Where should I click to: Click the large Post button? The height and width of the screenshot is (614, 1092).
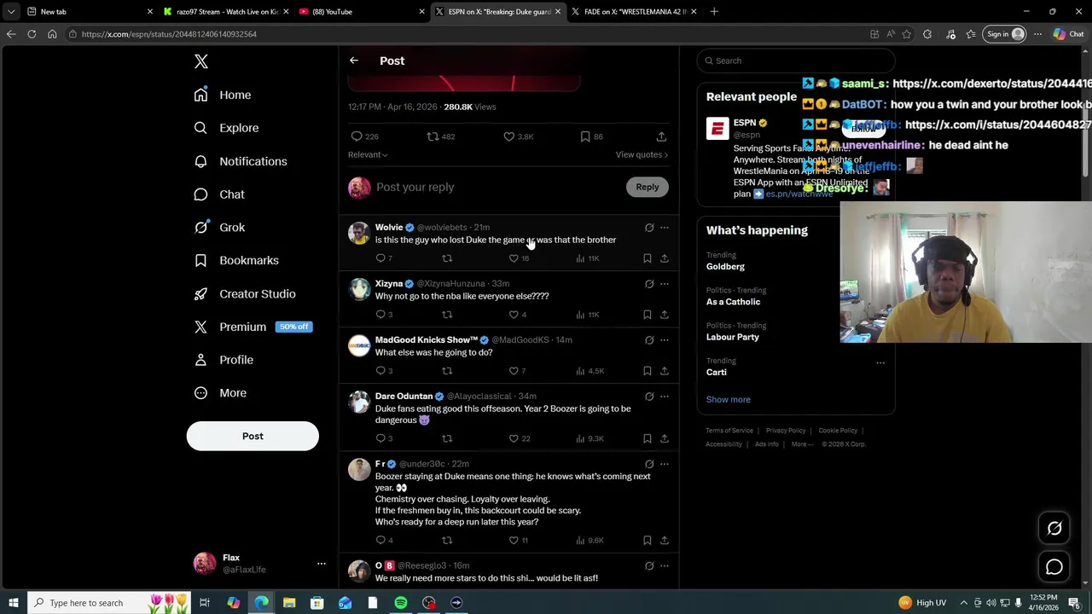253,436
